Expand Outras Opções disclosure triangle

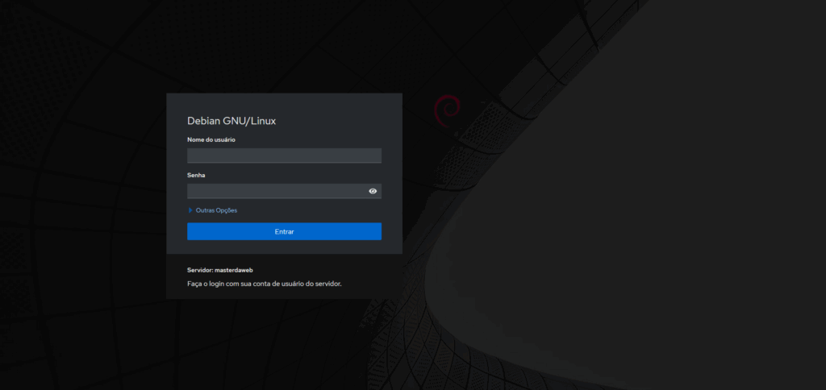point(190,210)
